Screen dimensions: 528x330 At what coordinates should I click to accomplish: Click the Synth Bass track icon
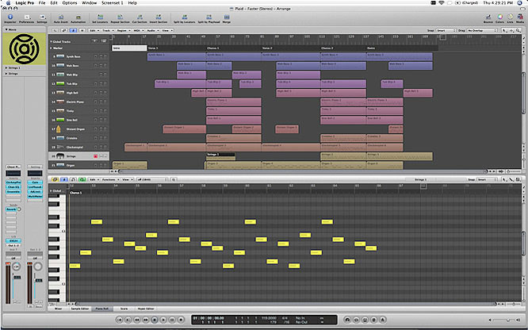click(59, 56)
